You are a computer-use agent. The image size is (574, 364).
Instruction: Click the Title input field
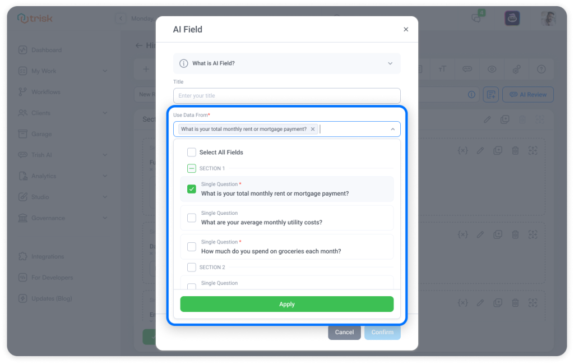pyautogui.click(x=286, y=95)
